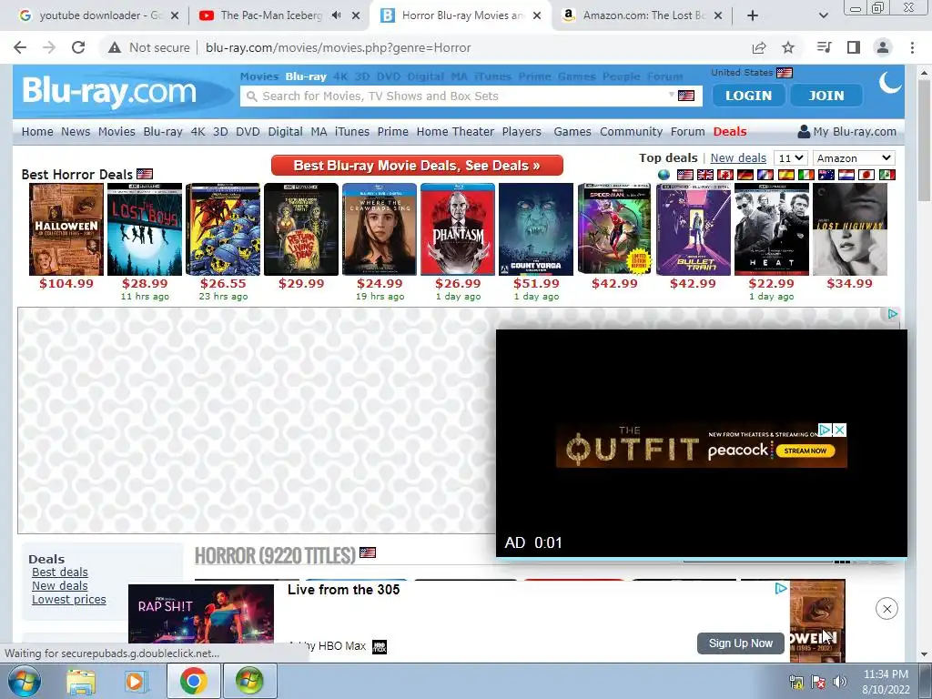932x699 pixels.
Task: Click the Best Blu-ray Movie Deals banner button
Action: pos(417,166)
